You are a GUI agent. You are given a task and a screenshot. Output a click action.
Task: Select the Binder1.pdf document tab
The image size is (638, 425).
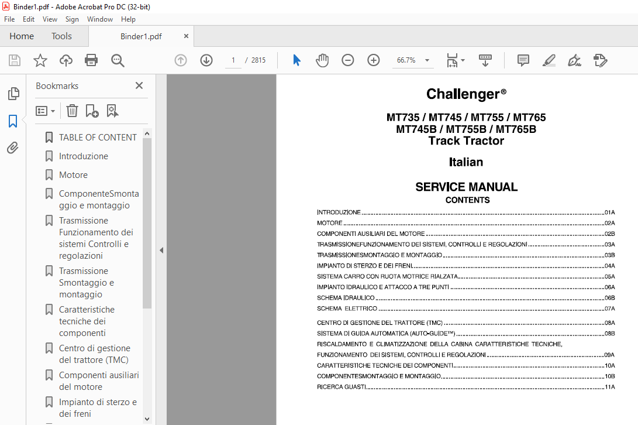tap(141, 36)
